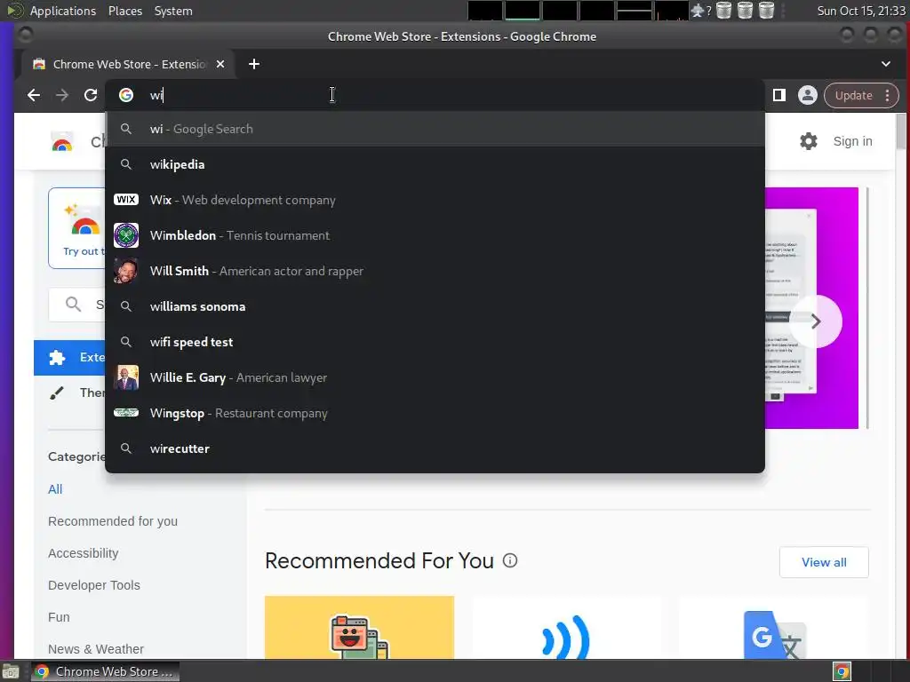Click the forward navigation arrow

[x=62, y=95]
